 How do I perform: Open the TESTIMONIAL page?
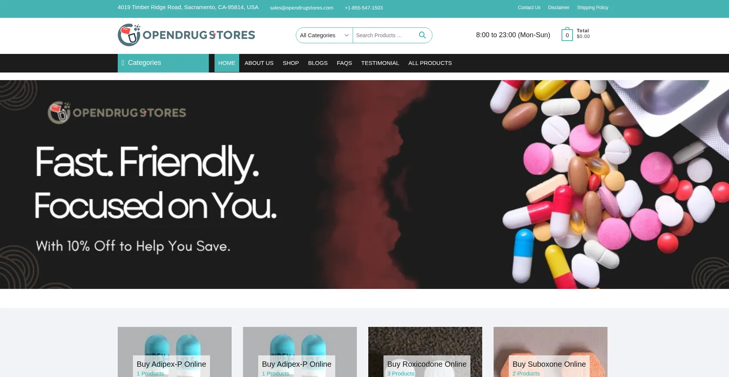click(x=380, y=63)
